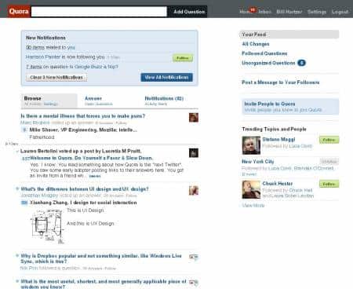Open the most useful piece of wisdom question

tap(104, 284)
